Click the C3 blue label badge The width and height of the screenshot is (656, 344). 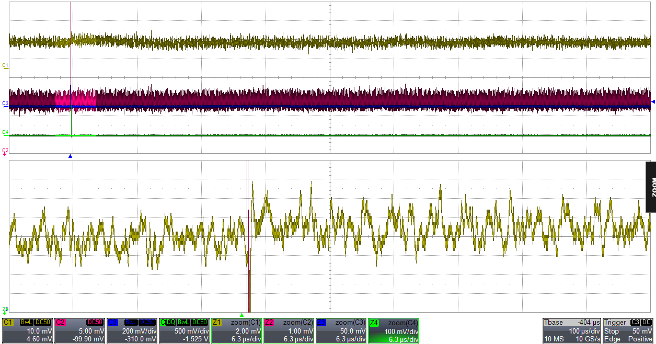click(113, 323)
